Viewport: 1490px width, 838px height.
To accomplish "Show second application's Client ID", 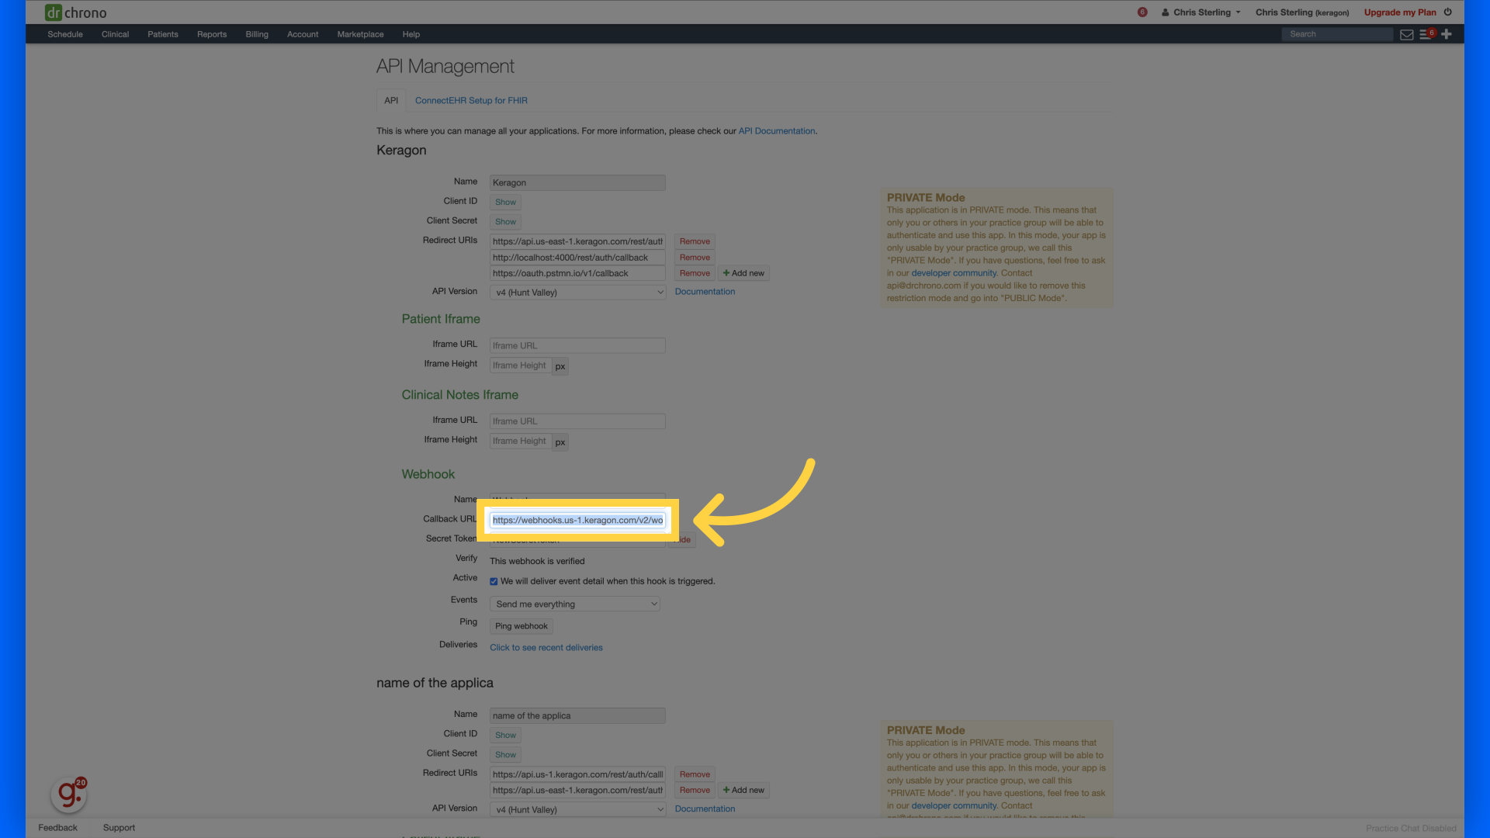I will (x=505, y=735).
